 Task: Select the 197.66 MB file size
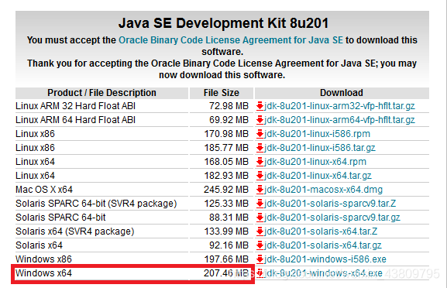[226, 259]
